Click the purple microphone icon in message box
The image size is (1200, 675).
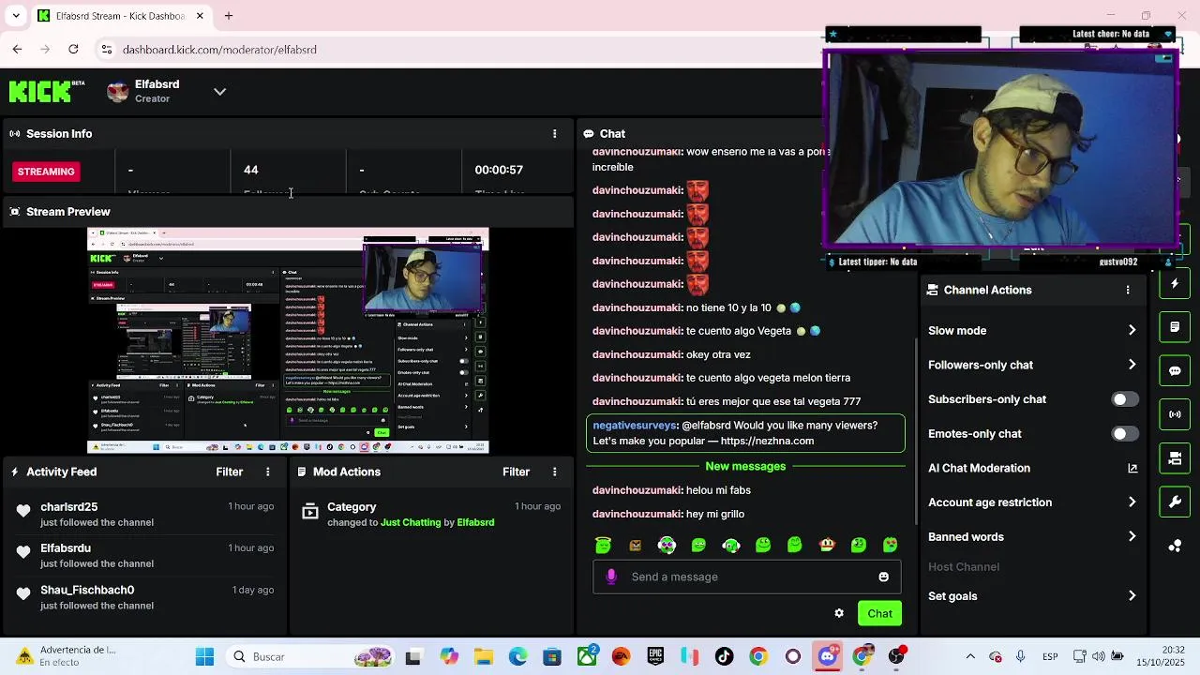(x=611, y=577)
